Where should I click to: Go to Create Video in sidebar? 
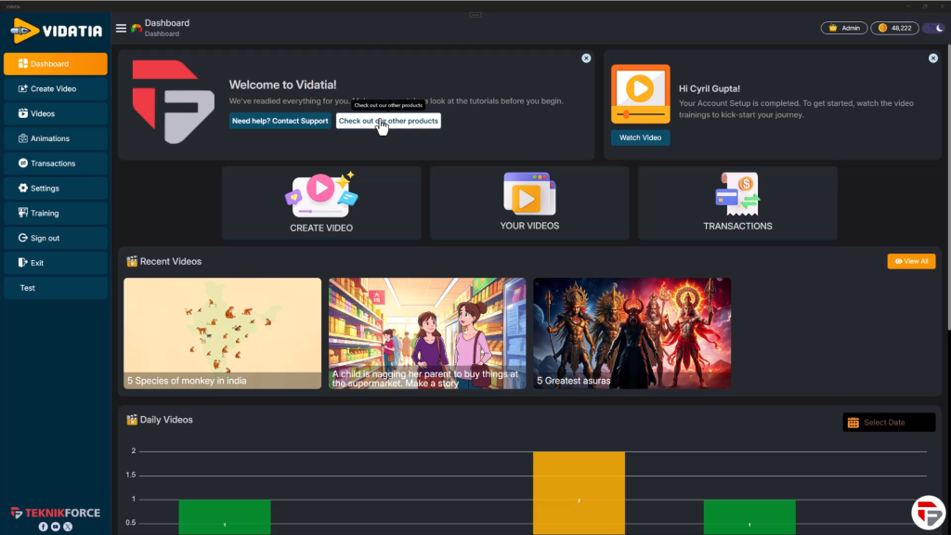tap(55, 88)
